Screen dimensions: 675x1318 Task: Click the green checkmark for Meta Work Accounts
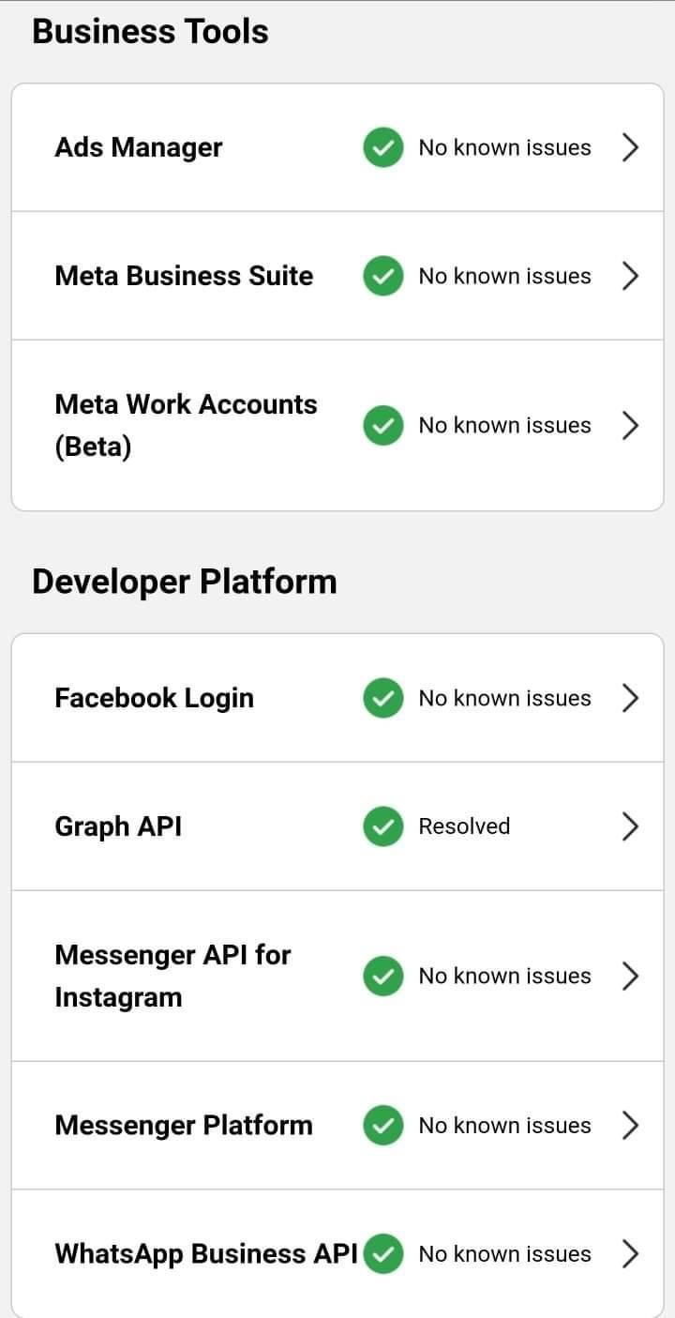point(382,425)
